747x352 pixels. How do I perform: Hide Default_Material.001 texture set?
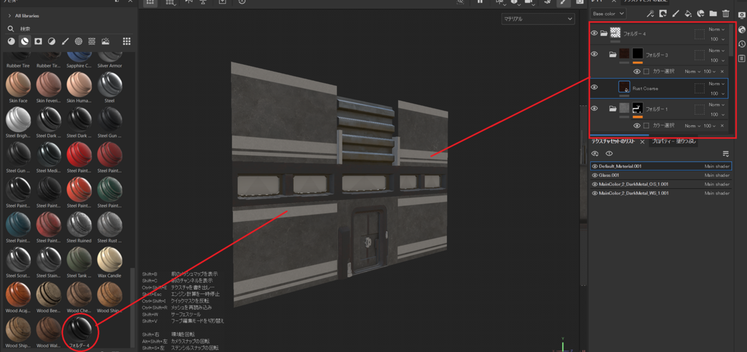click(x=594, y=166)
